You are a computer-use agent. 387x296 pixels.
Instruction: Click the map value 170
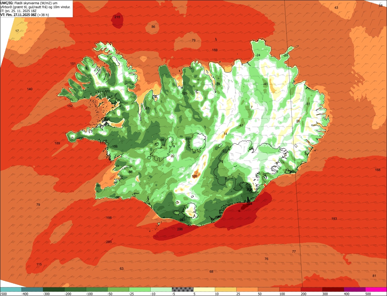[x=103, y=143]
